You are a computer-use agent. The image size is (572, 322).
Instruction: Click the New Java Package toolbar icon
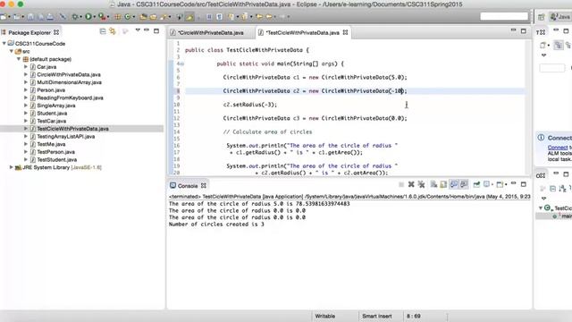[x=117, y=17]
